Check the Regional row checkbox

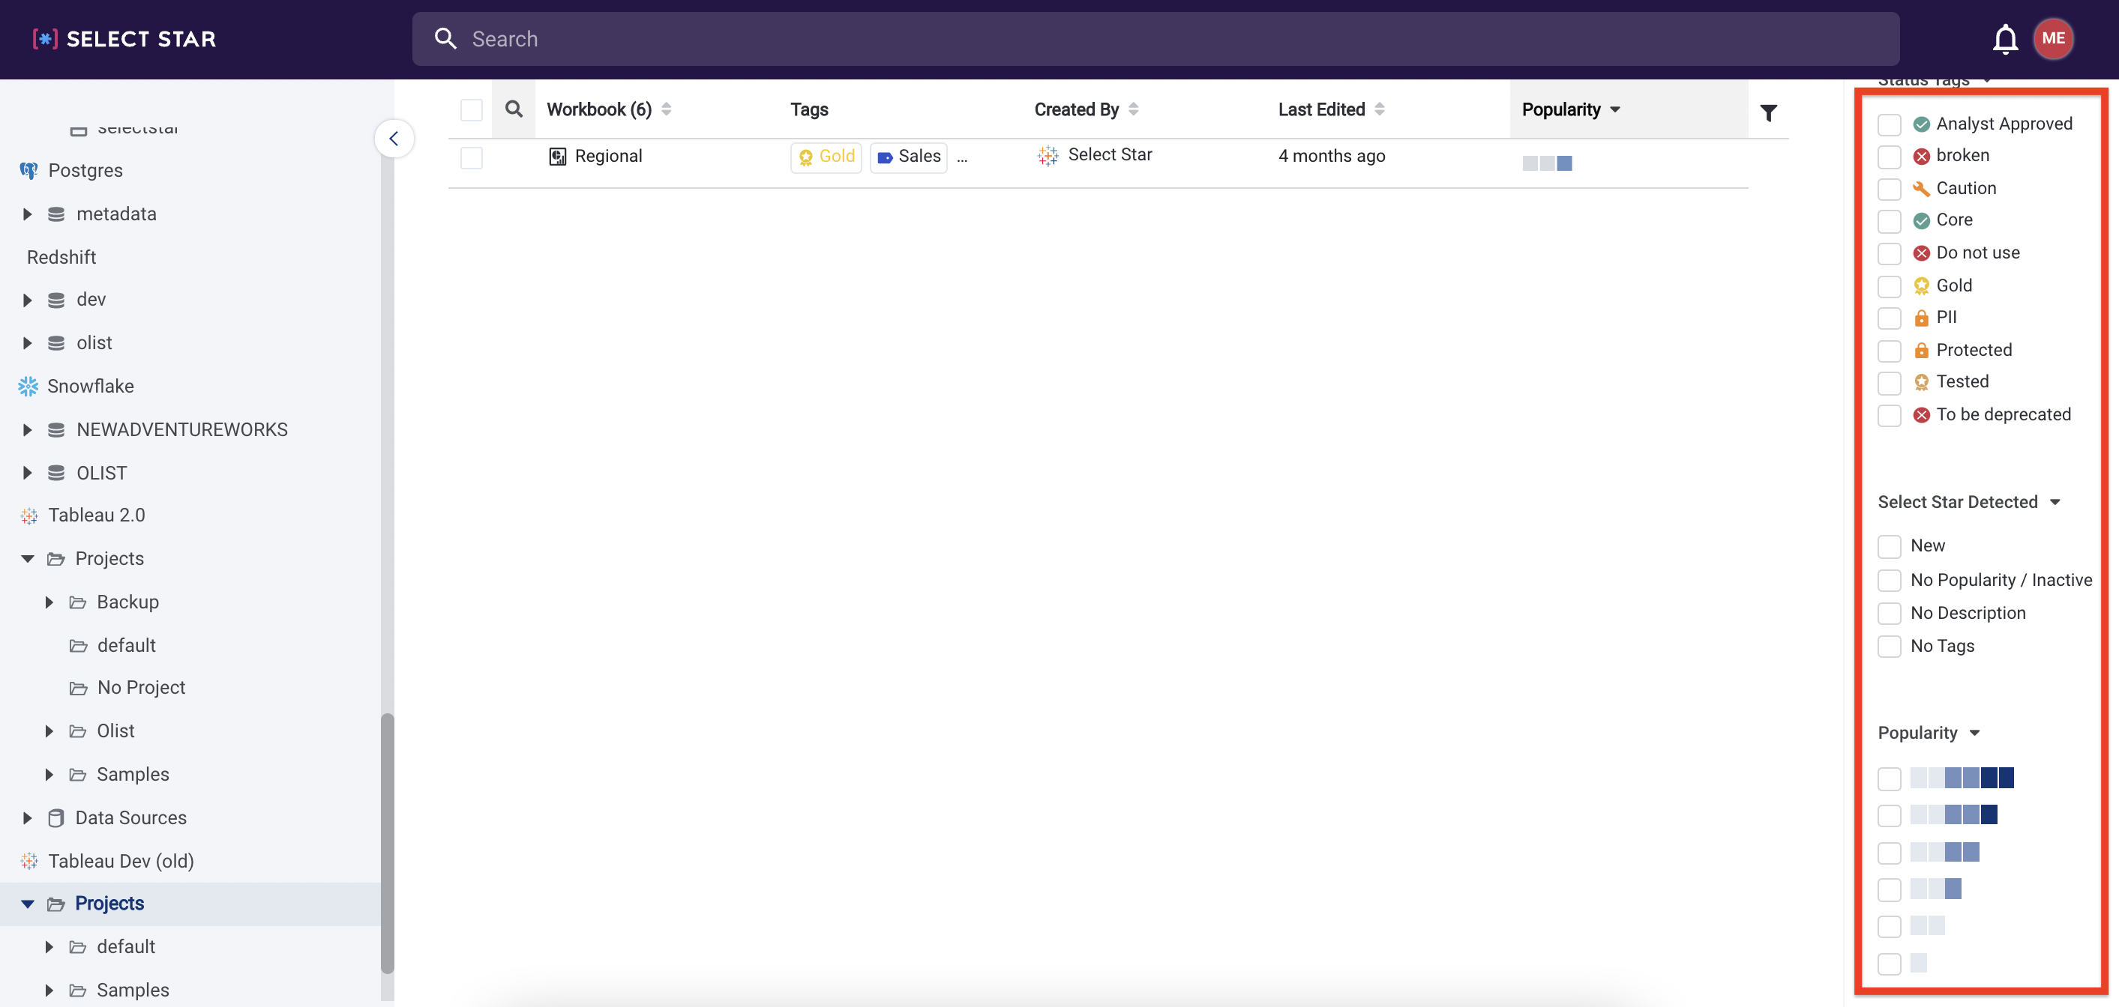tap(472, 157)
